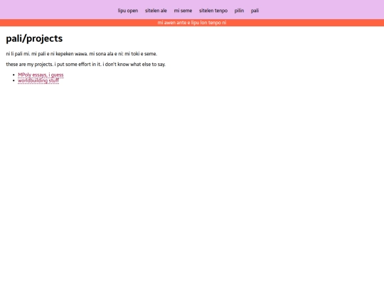Select the 'pilin' nav link
This screenshot has width=384, height=288.
(x=239, y=11)
